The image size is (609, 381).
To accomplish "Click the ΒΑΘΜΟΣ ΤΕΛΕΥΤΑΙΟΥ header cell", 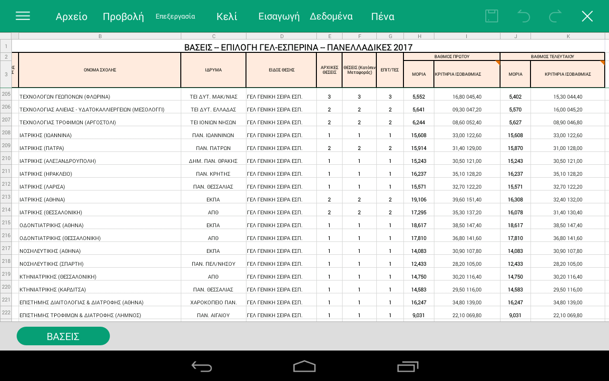I will coord(552,57).
